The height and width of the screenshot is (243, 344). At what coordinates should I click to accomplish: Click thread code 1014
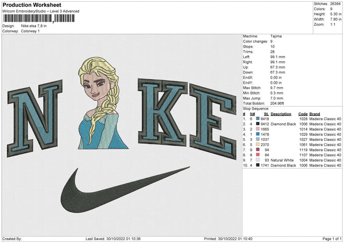click(303, 129)
